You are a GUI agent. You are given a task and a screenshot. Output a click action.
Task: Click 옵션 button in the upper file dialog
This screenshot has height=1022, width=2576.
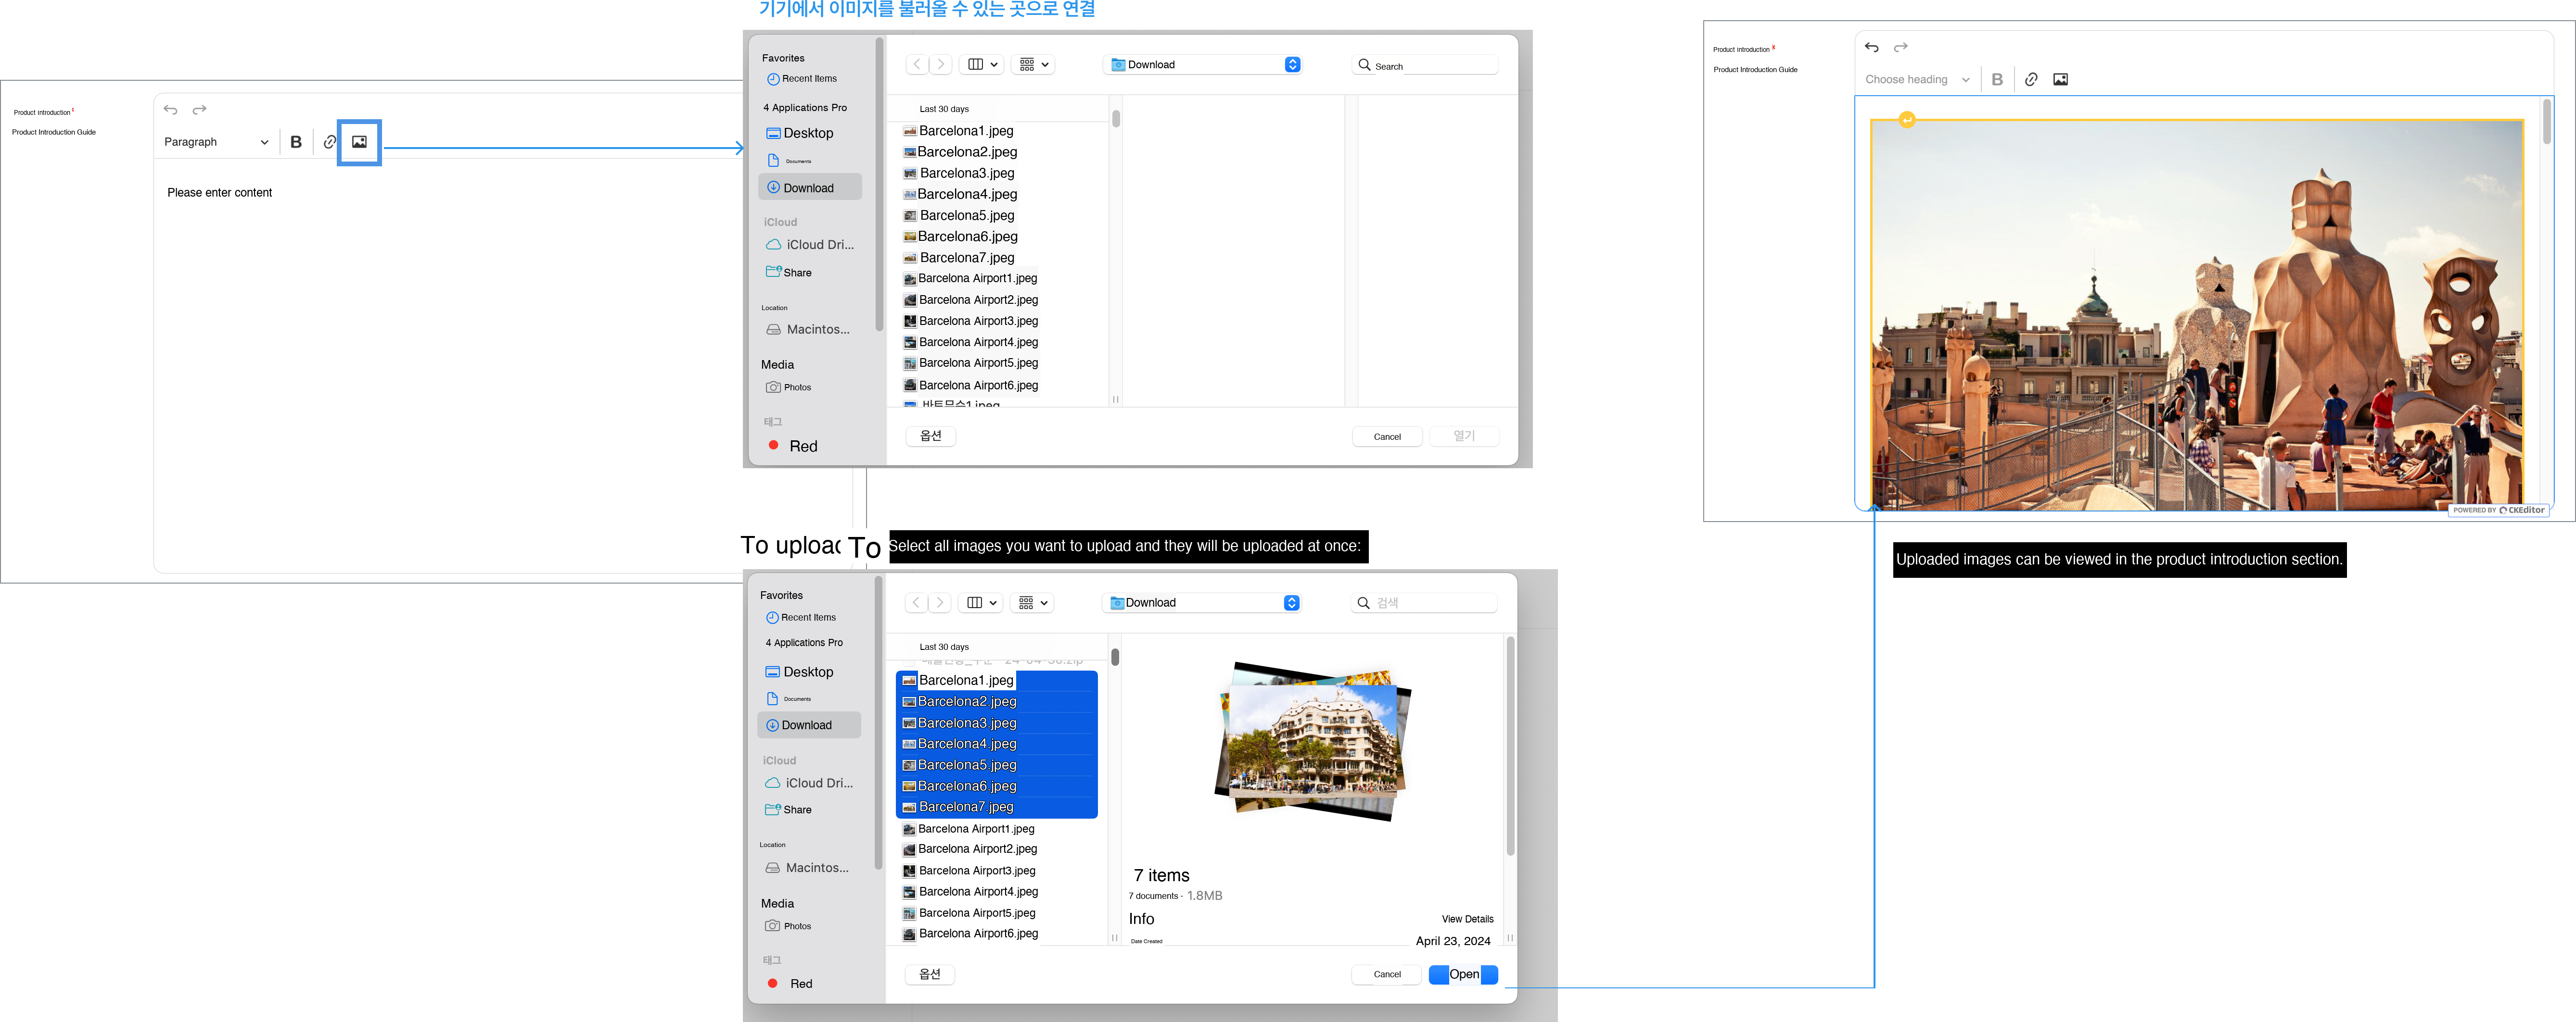click(x=931, y=436)
